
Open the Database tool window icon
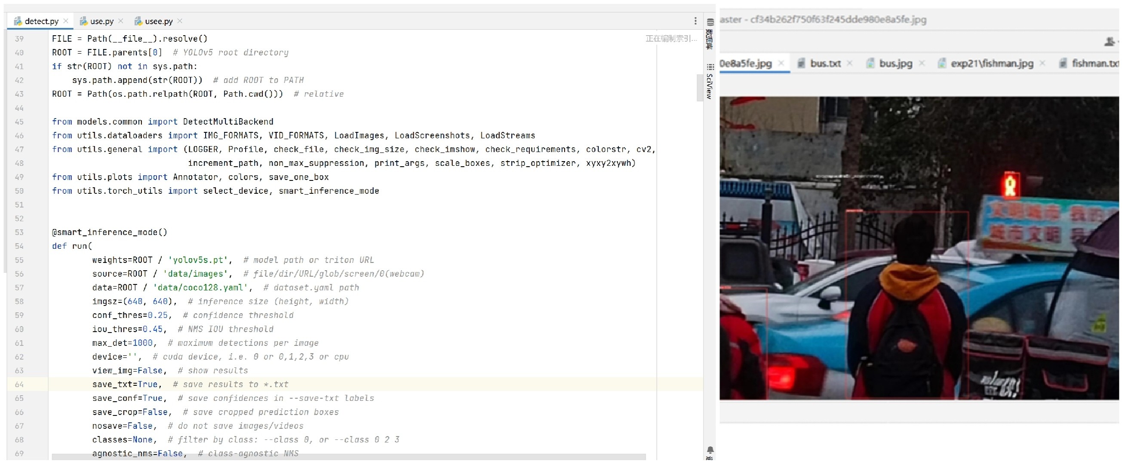[x=710, y=23]
